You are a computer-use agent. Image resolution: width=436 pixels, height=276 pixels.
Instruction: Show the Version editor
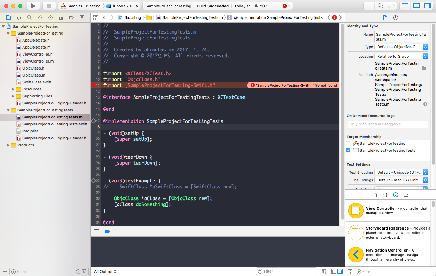click(x=392, y=6)
